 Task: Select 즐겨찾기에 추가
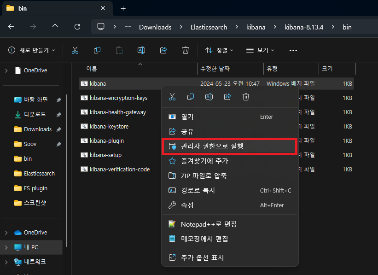[230, 161]
